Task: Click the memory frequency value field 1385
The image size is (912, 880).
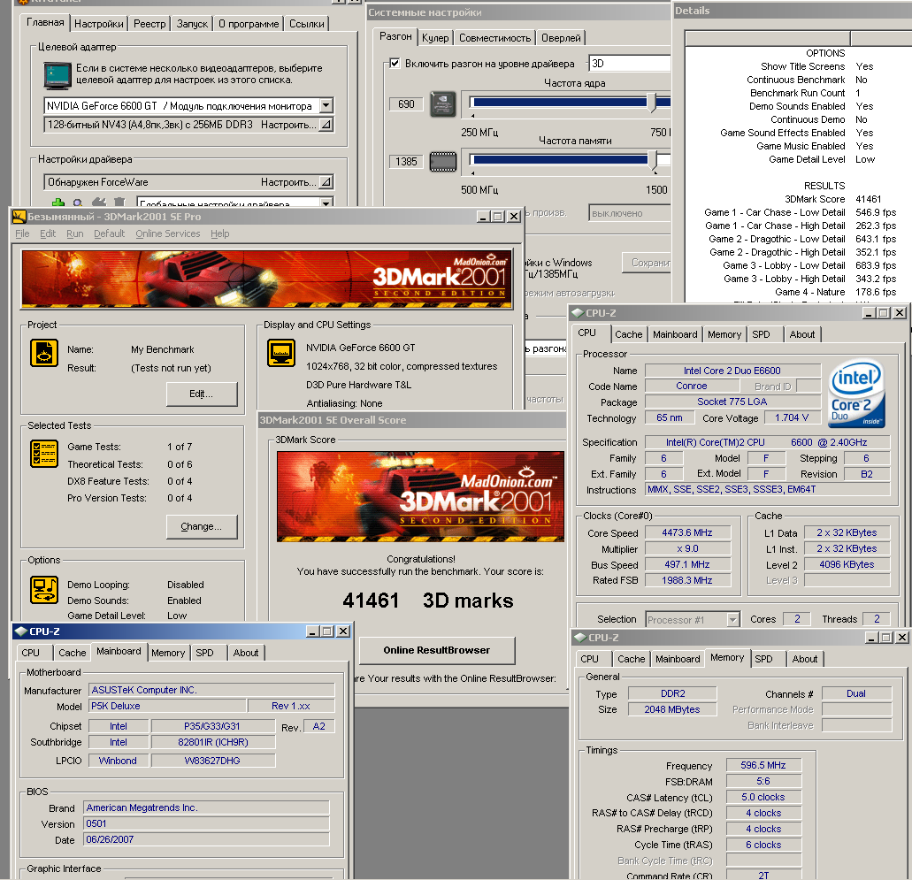Action: click(x=406, y=162)
